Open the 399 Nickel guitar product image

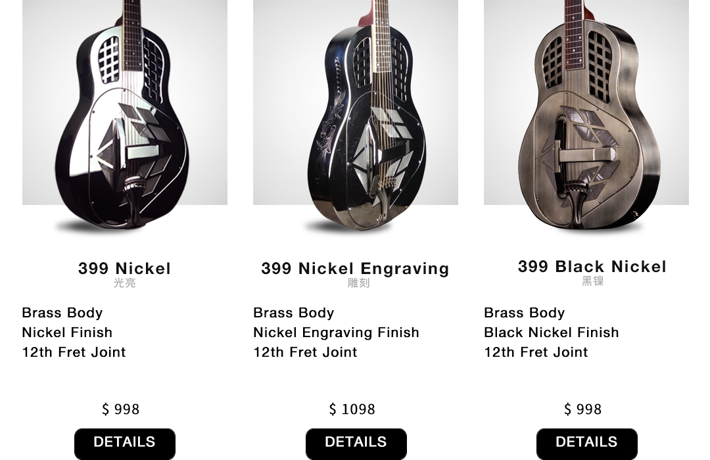click(124, 116)
